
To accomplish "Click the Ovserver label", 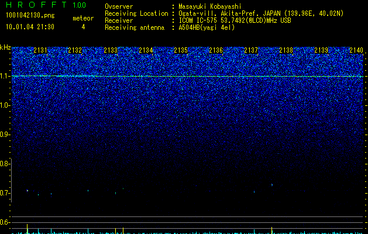I will 119,6.
